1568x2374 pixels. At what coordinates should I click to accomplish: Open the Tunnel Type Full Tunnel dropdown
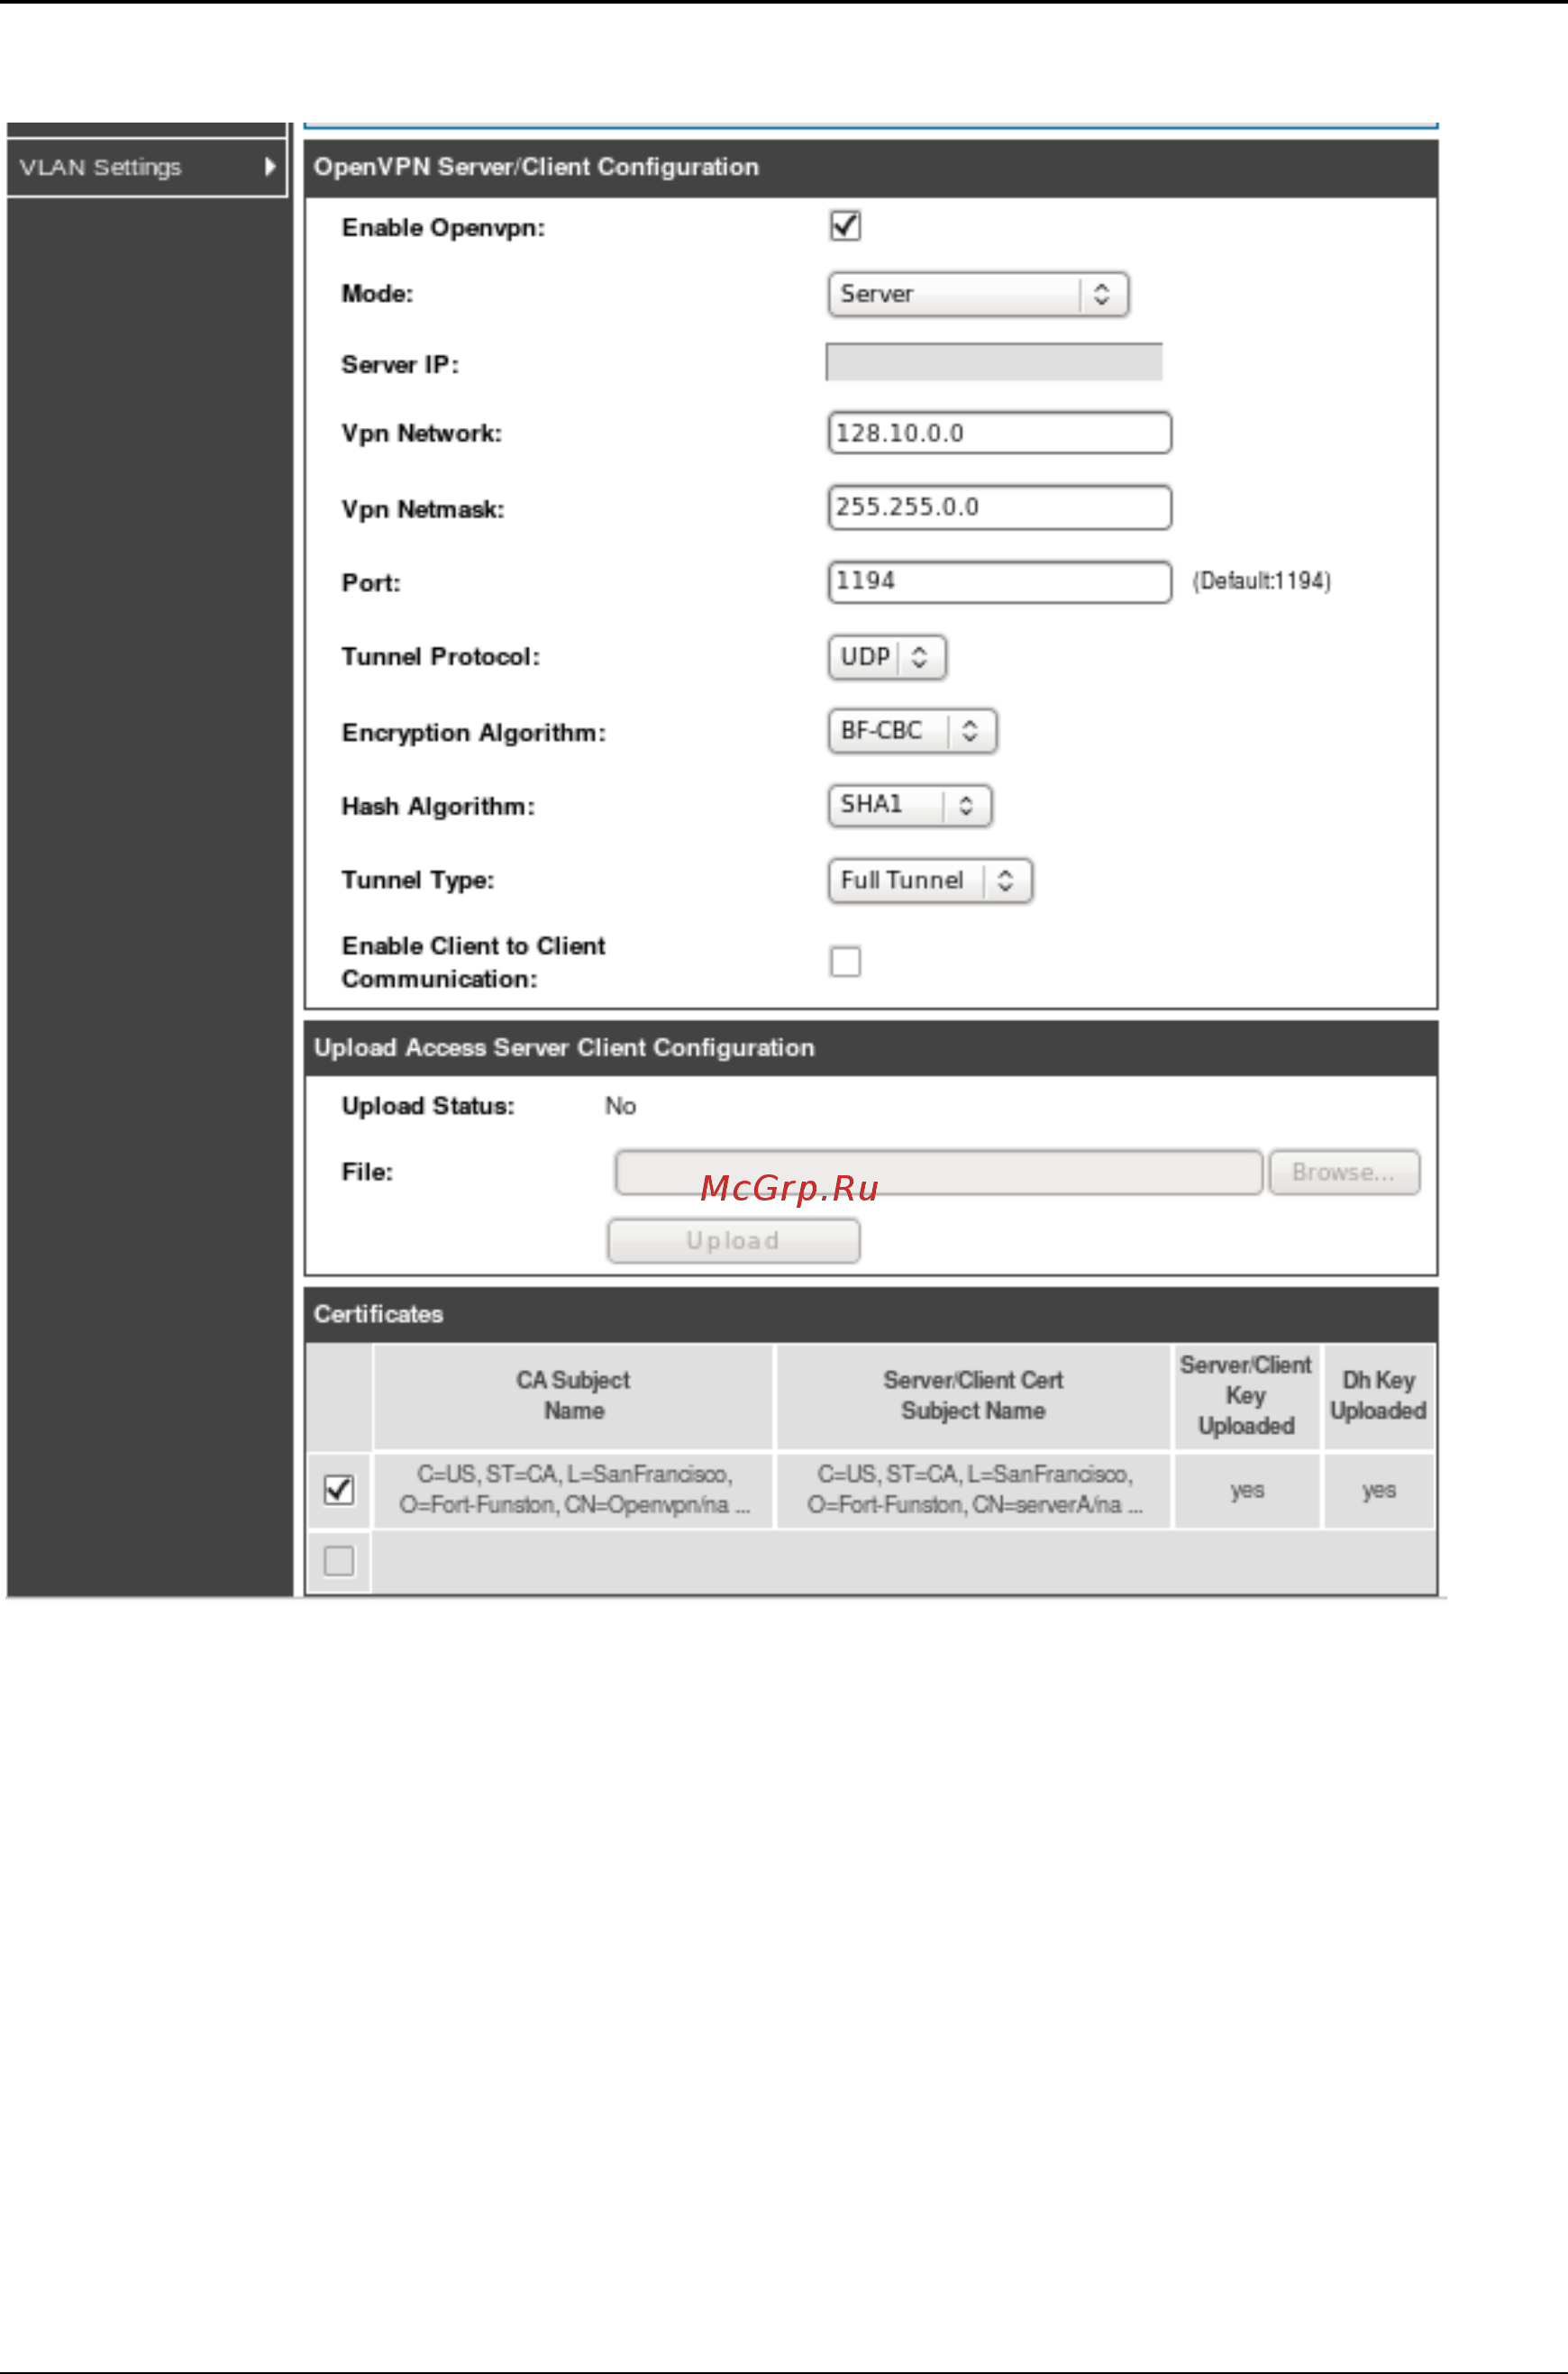click(930, 881)
